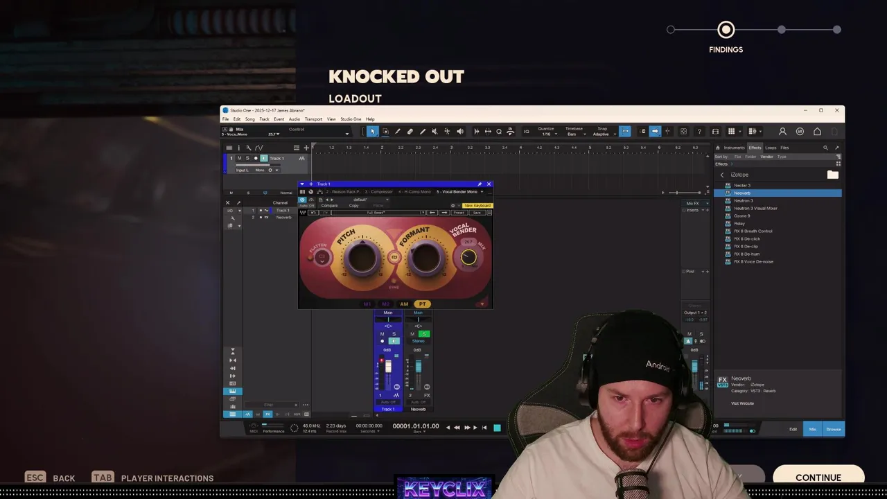Pin the plugin window with pin icon

click(480, 184)
